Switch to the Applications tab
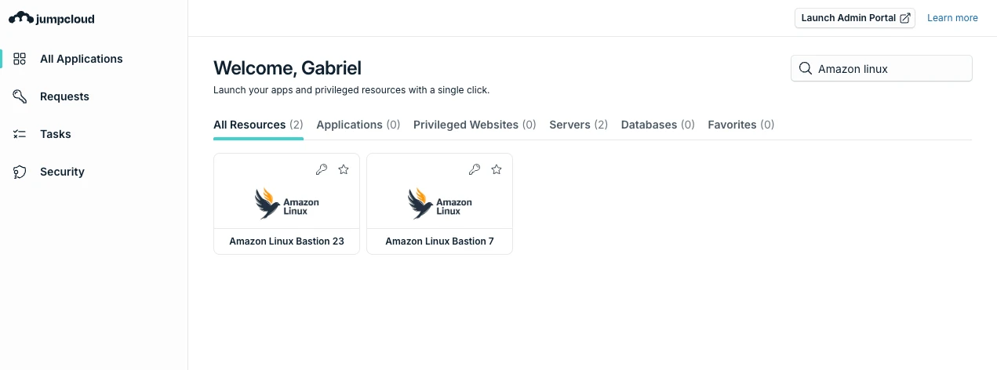The height and width of the screenshot is (370, 997). (x=358, y=125)
